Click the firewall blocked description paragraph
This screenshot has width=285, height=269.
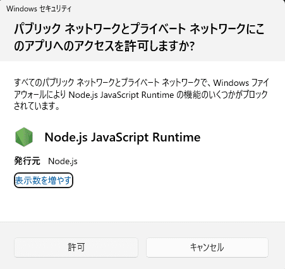(142, 94)
